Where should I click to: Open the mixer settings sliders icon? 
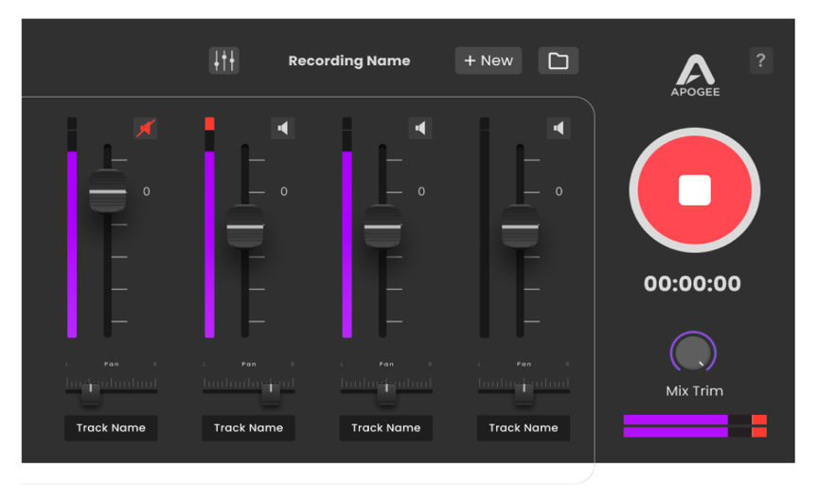click(224, 61)
